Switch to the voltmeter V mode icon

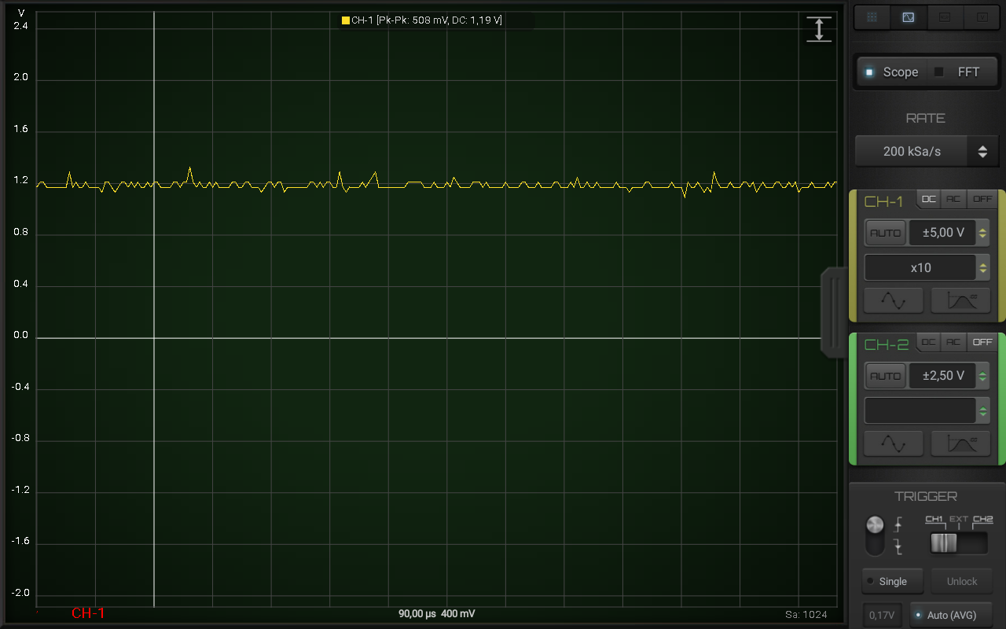coord(982,17)
